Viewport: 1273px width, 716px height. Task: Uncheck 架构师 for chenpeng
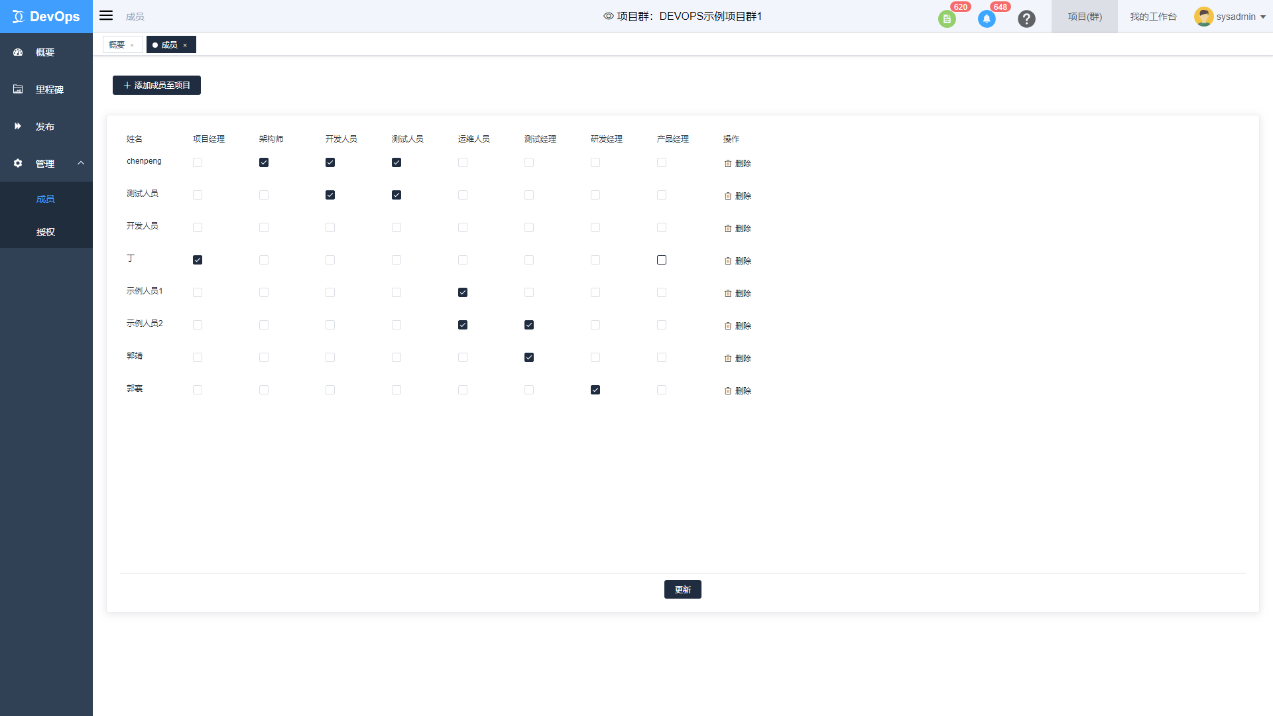click(264, 162)
